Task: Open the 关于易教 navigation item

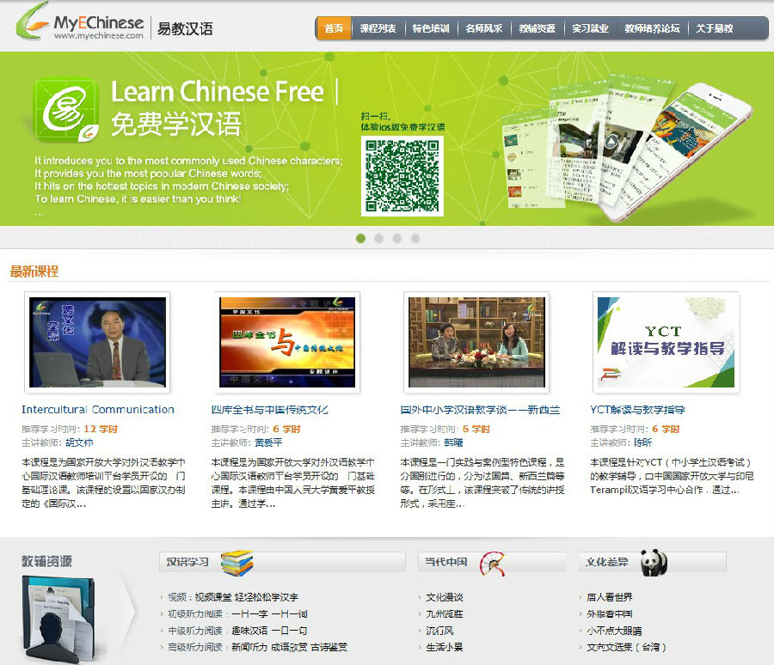Action: pyautogui.click(x=715, y=28)
